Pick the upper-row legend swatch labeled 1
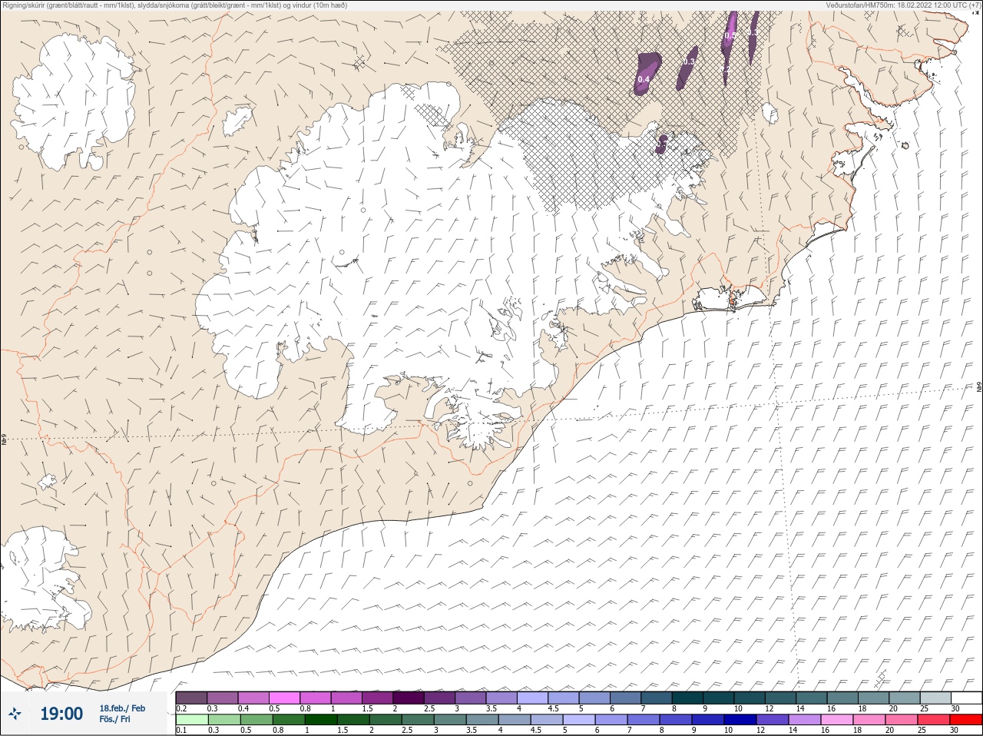 pos(346,698)
